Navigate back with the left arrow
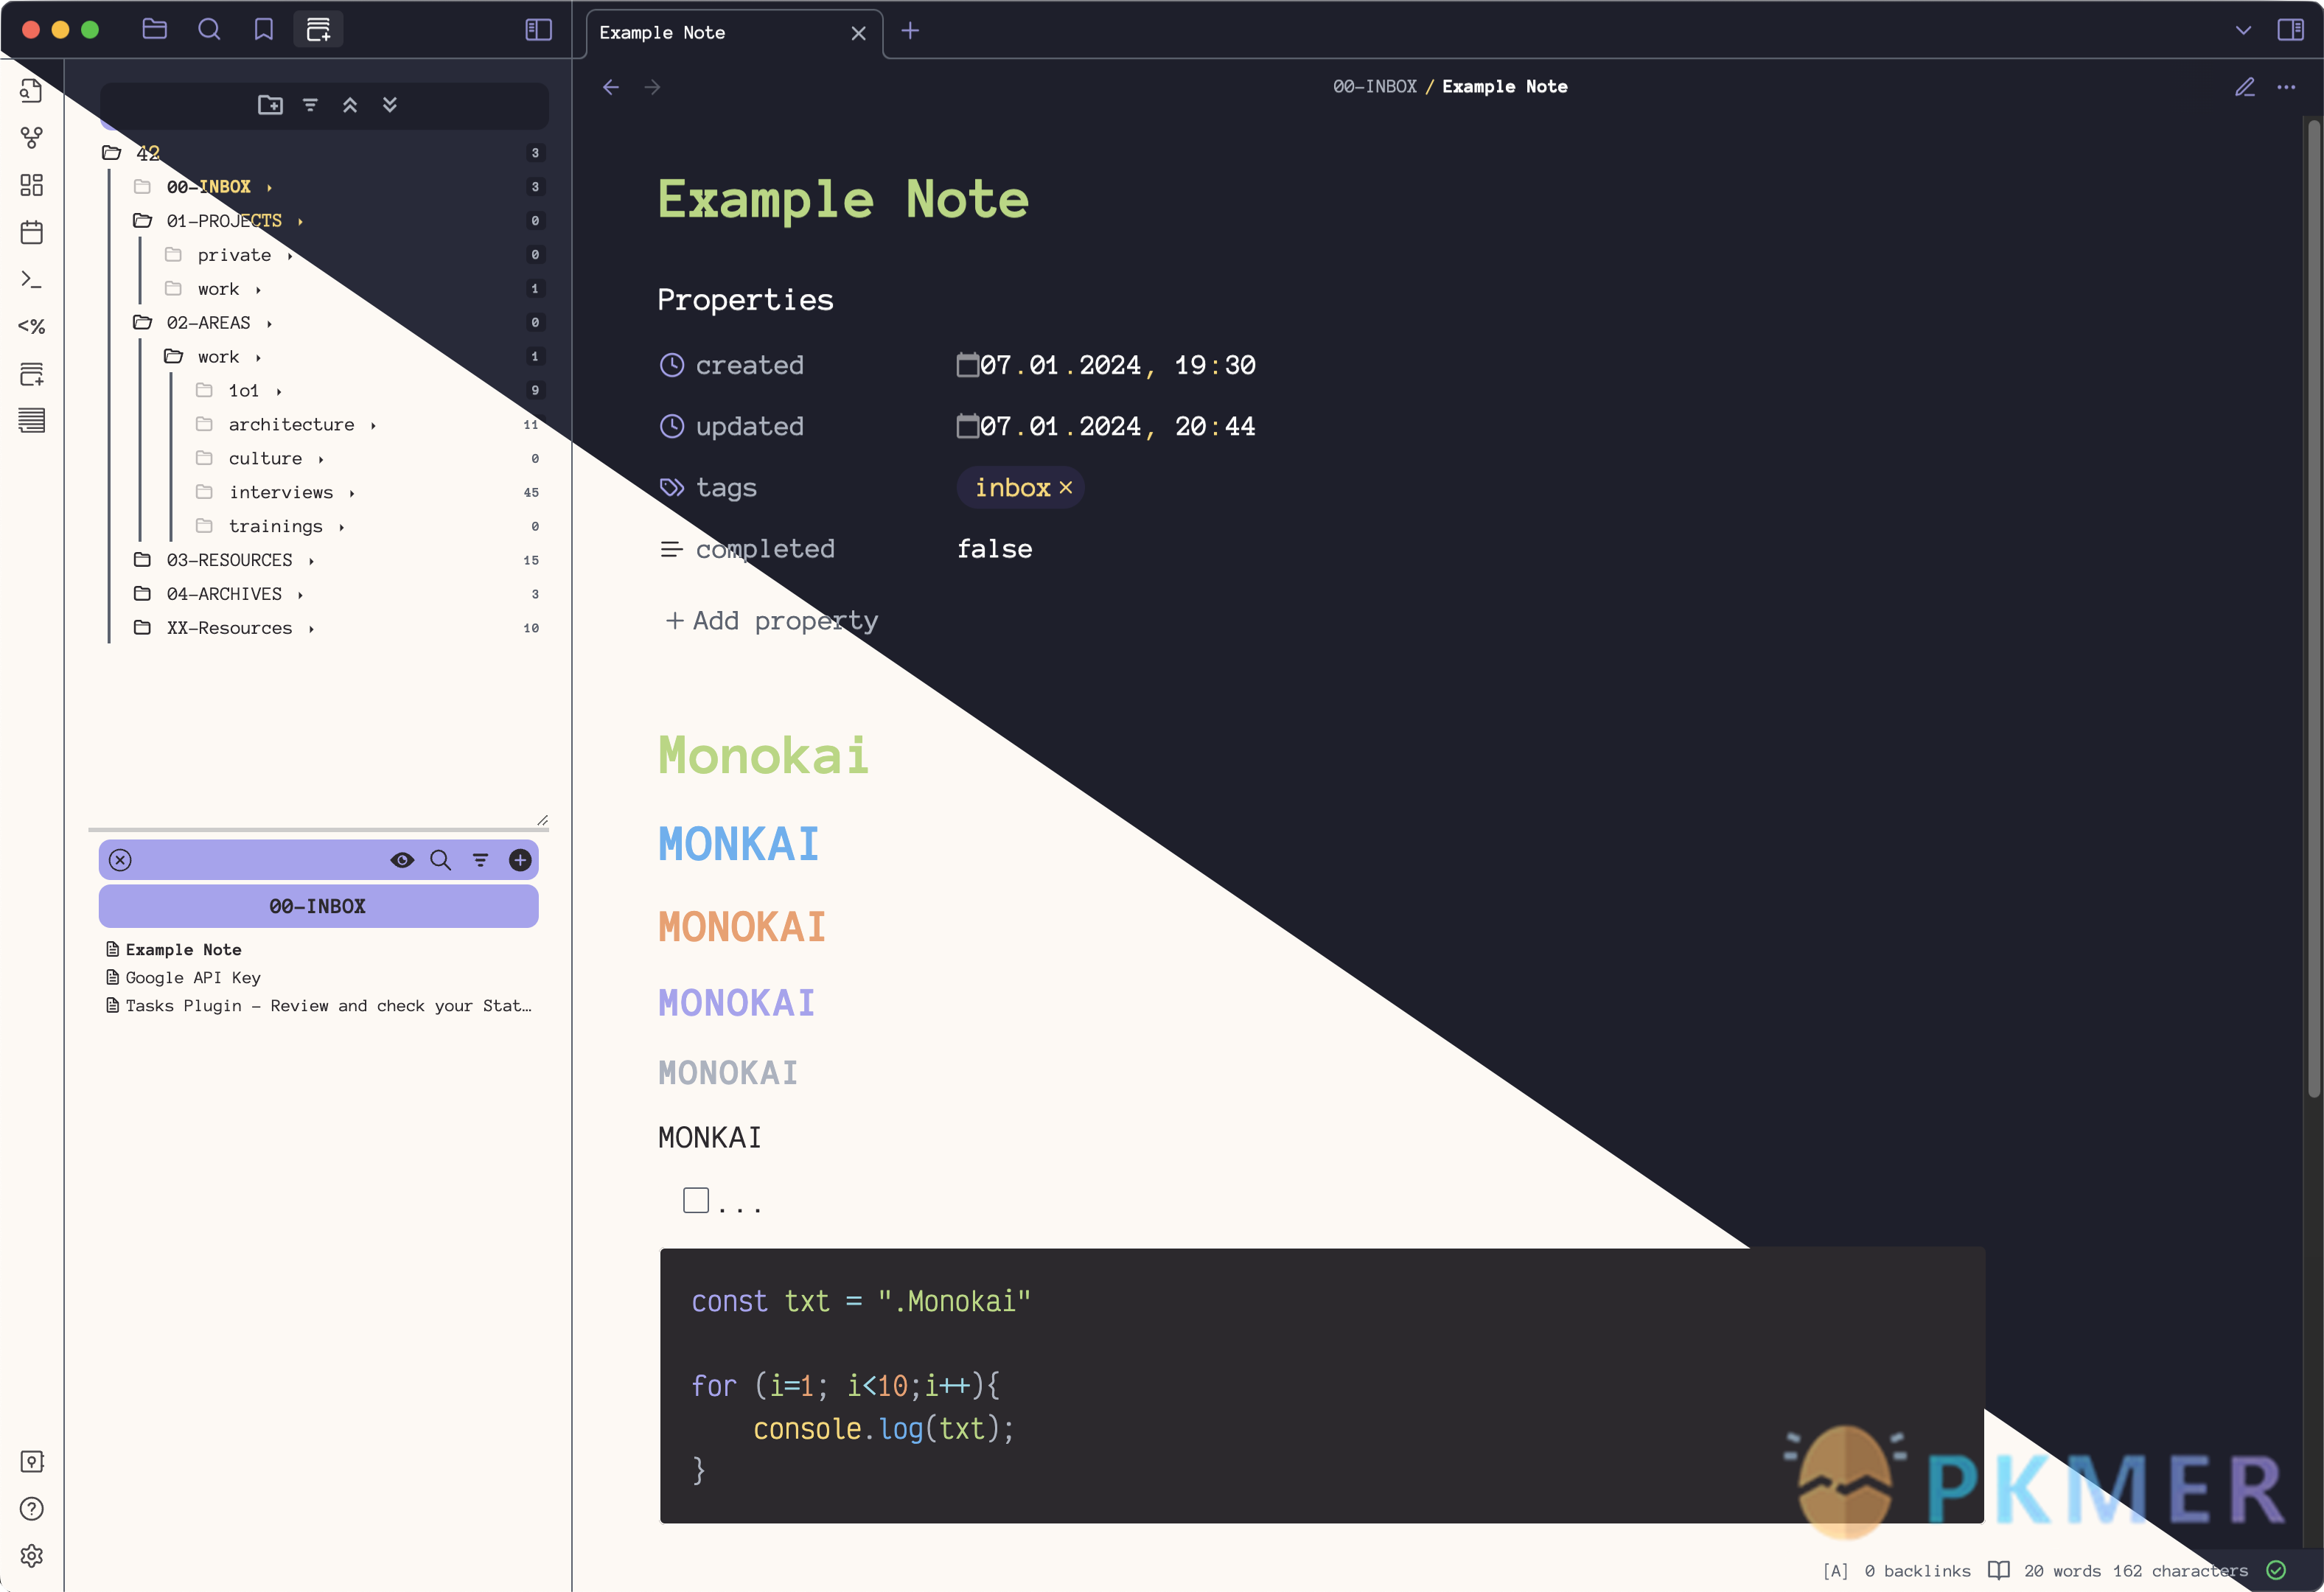Image resolution: width=2324 pixels, height=1592 pixels. tap(611, 87)
